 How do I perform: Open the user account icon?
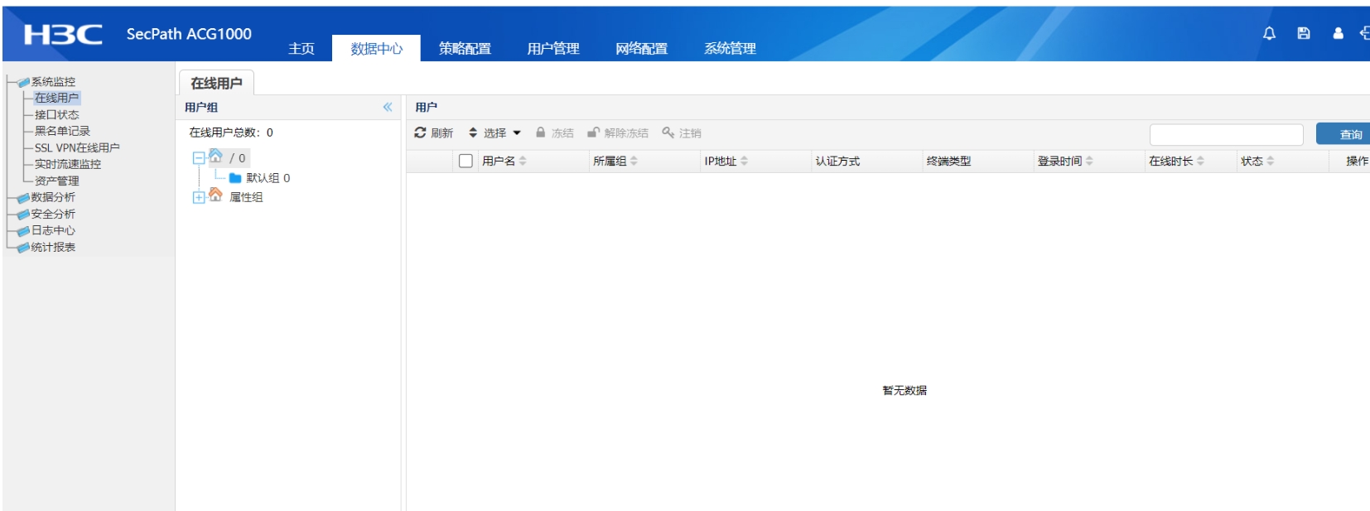coord(1338,33)
